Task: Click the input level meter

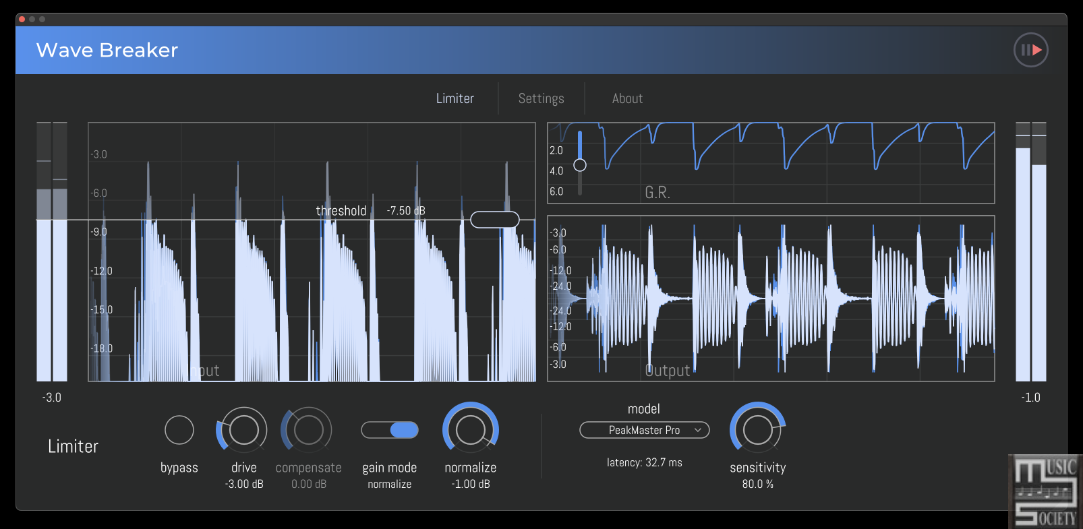Action: (52, 252)
